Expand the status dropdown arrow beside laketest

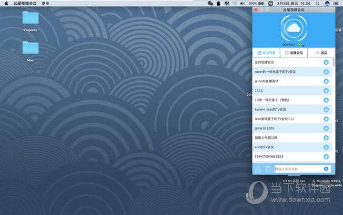tap(304, 46)
